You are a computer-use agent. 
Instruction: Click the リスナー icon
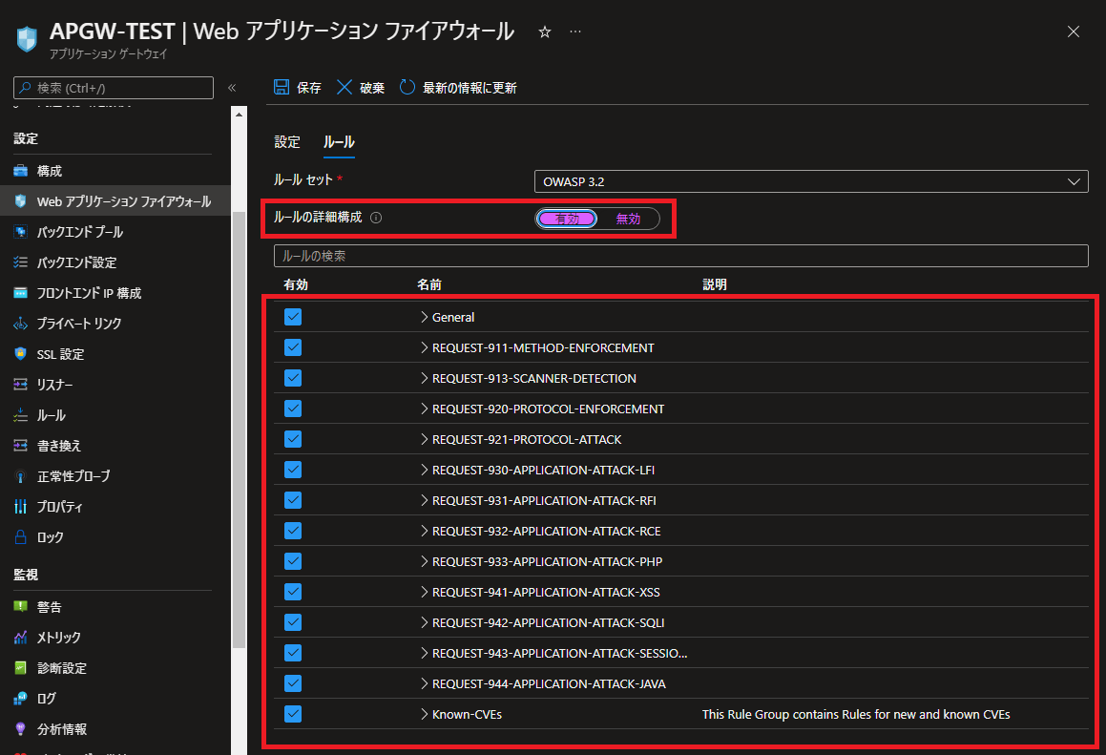pyautogui.click(x=20, y=385)
